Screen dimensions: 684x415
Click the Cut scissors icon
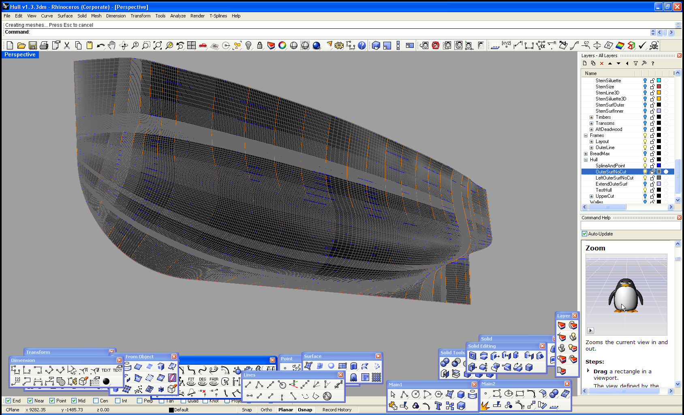pyautogui.click(x=67, y=45)
